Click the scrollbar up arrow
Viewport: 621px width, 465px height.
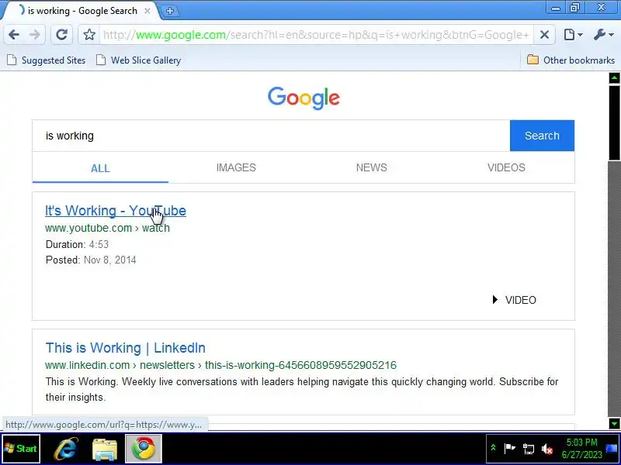pos(614,78)
